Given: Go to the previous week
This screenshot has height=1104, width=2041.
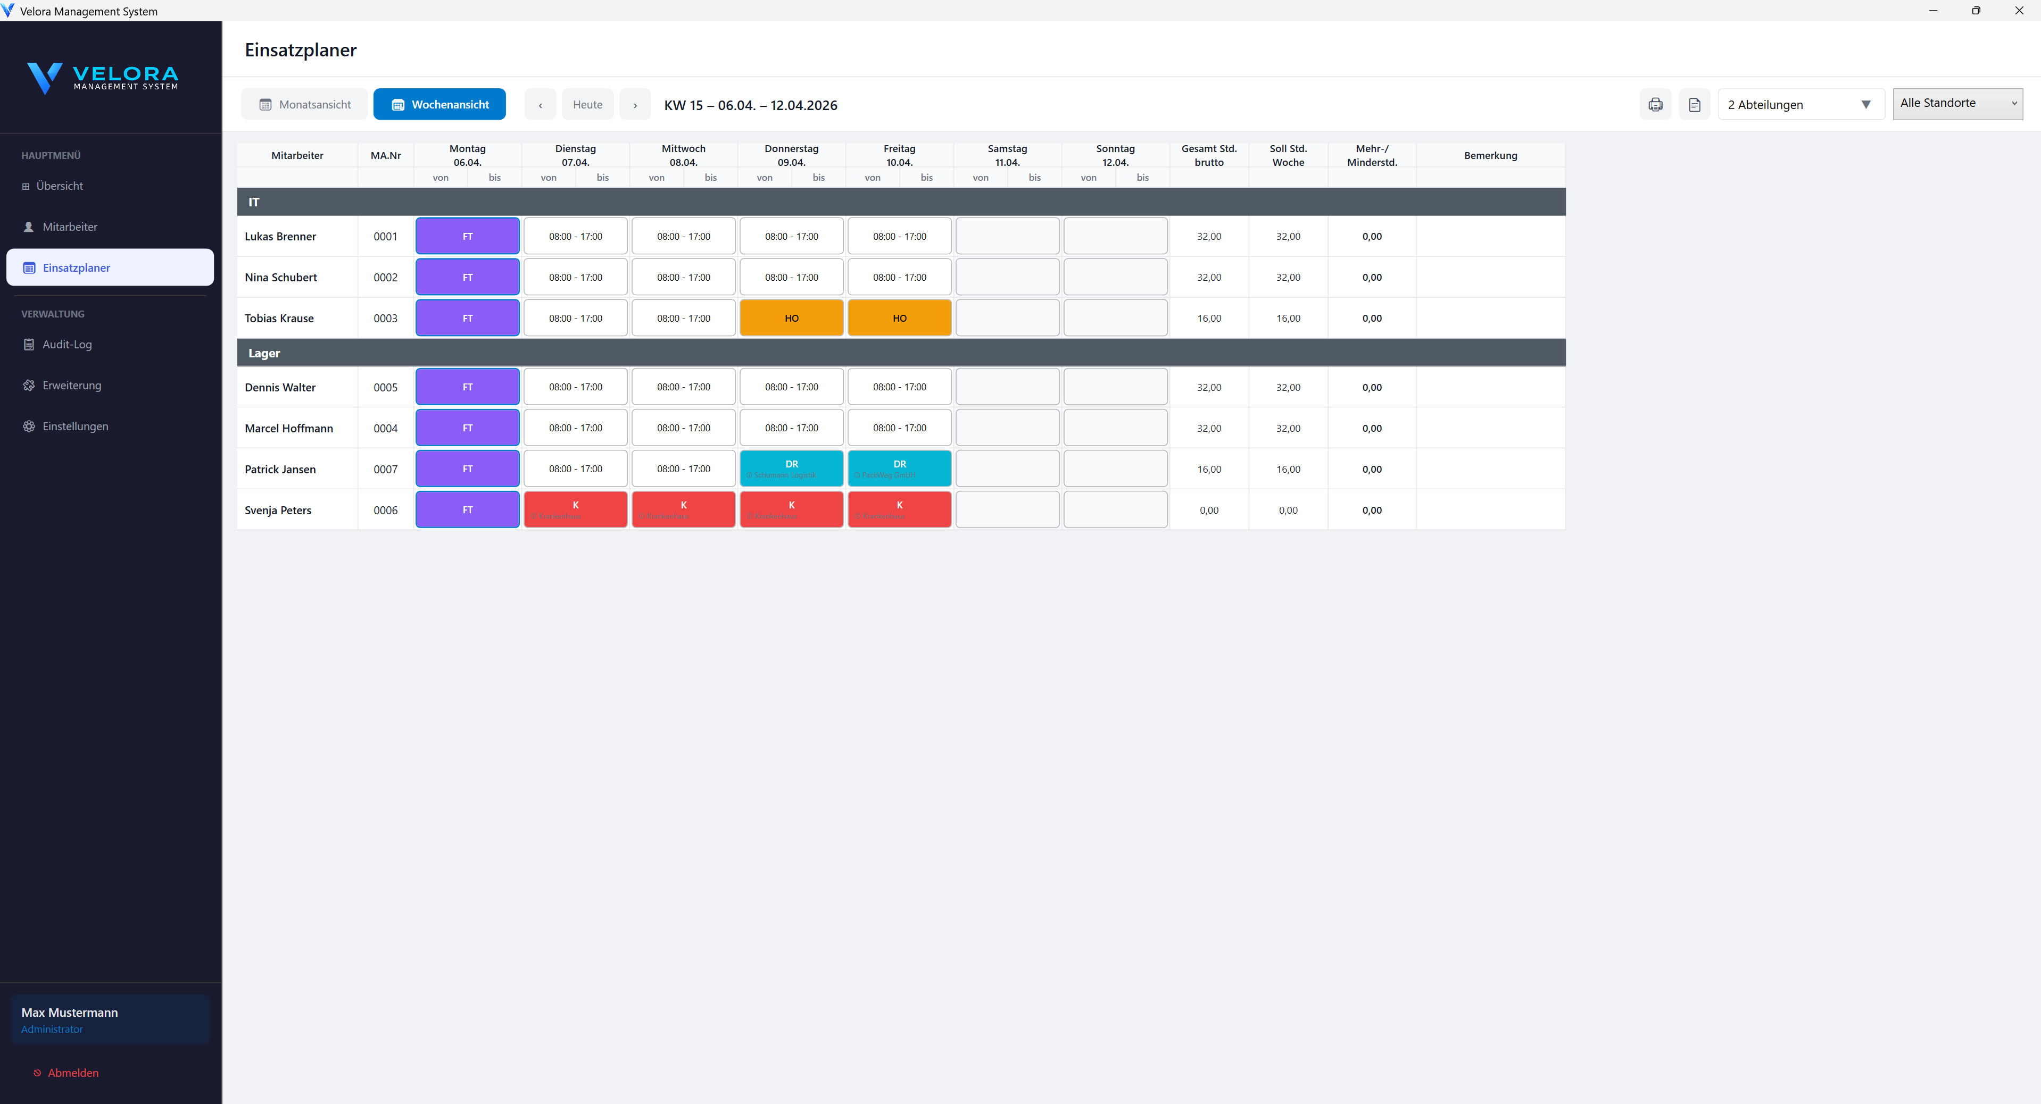Looking at the screenshot, I should 541,105.
